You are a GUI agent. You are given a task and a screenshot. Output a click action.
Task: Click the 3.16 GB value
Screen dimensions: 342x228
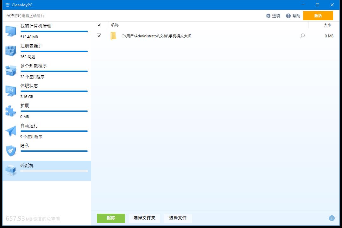27,97
